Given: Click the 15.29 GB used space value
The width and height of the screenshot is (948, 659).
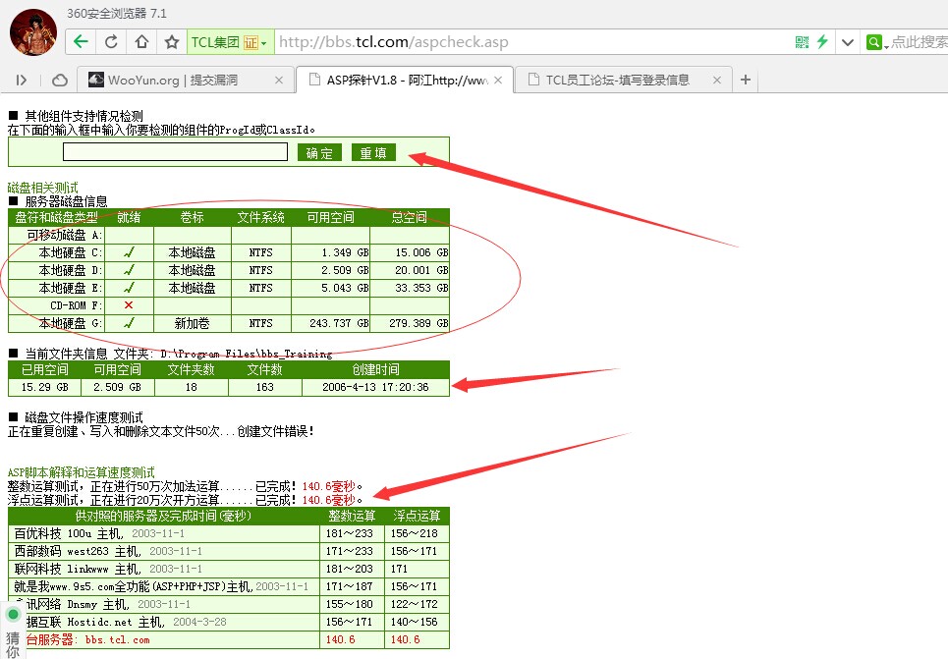Looking at the screenshot, I should click(x=45, y=387).
